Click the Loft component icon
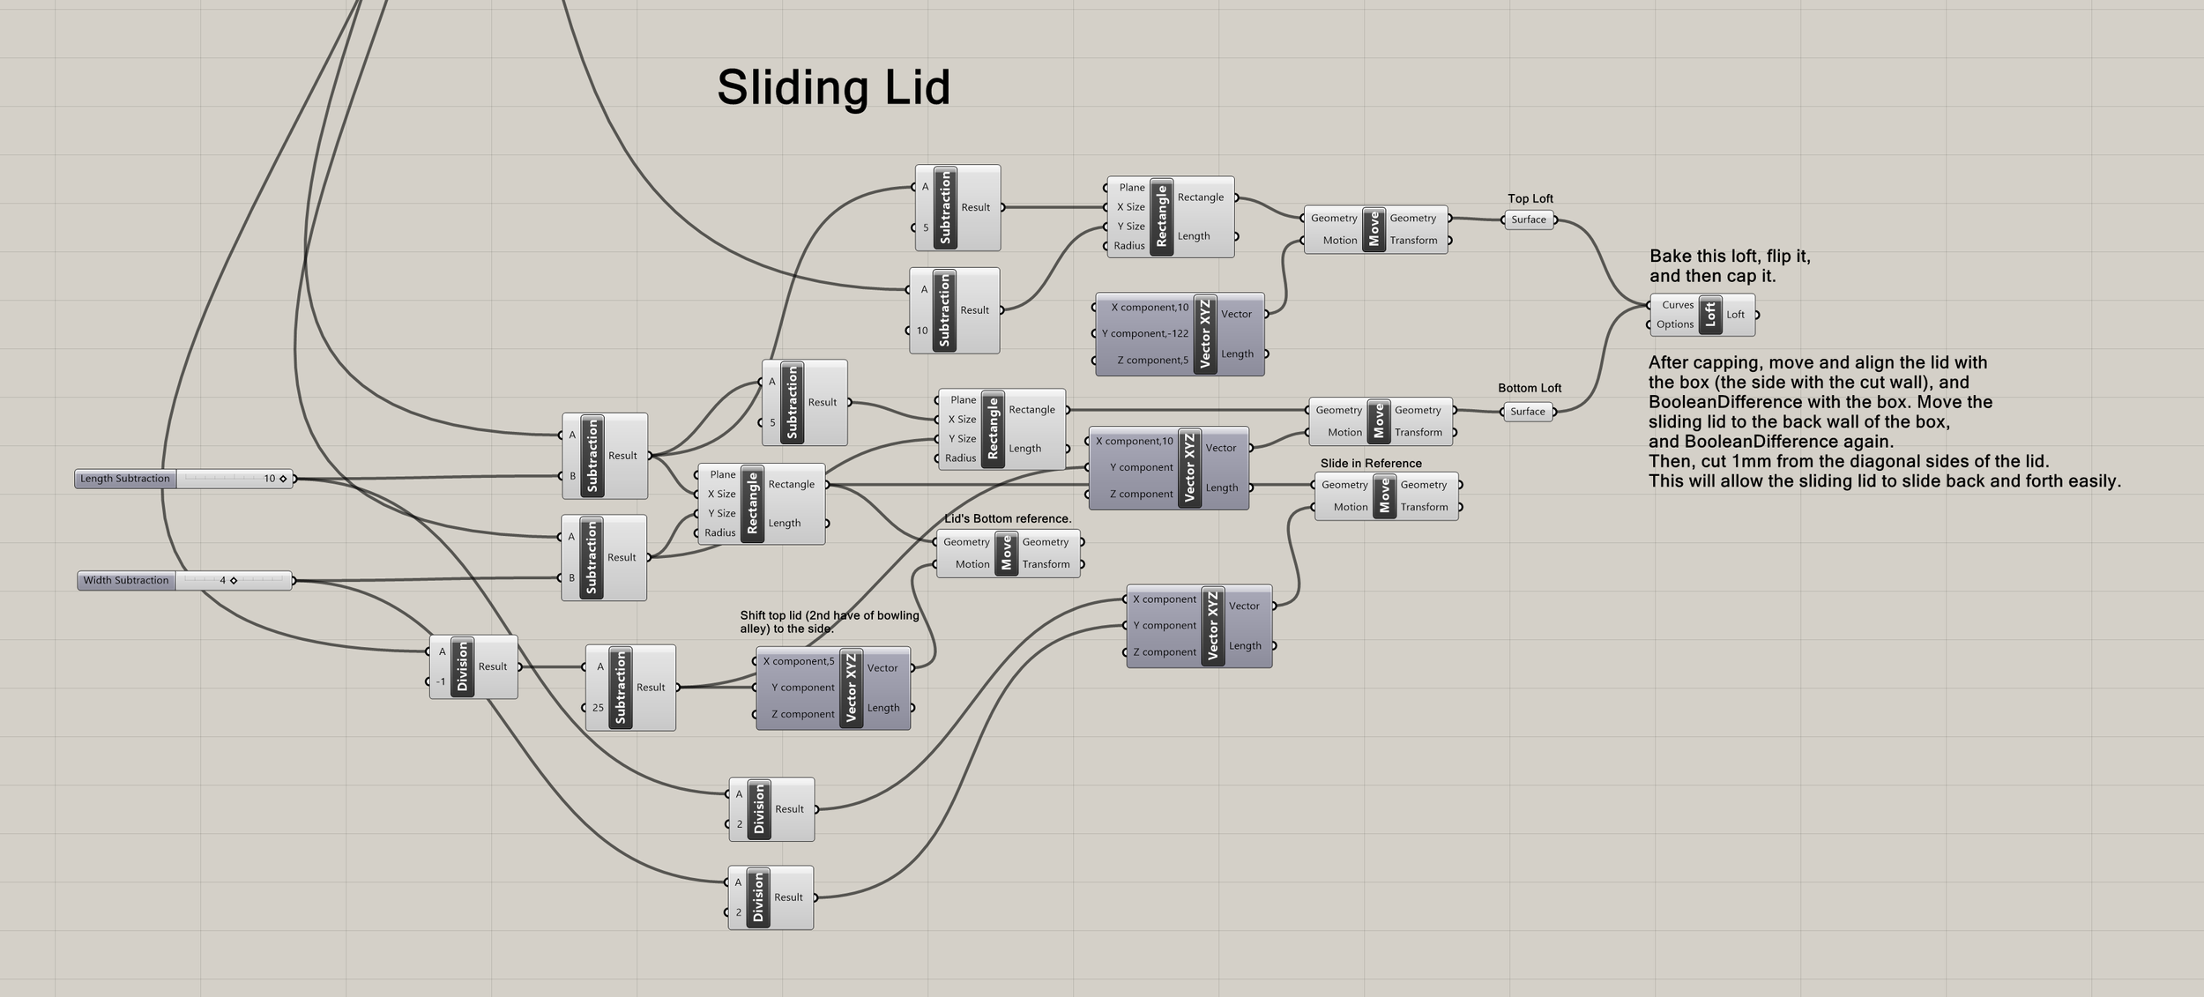Viewport: 2204px width, 997px height. coord(1710,315)
